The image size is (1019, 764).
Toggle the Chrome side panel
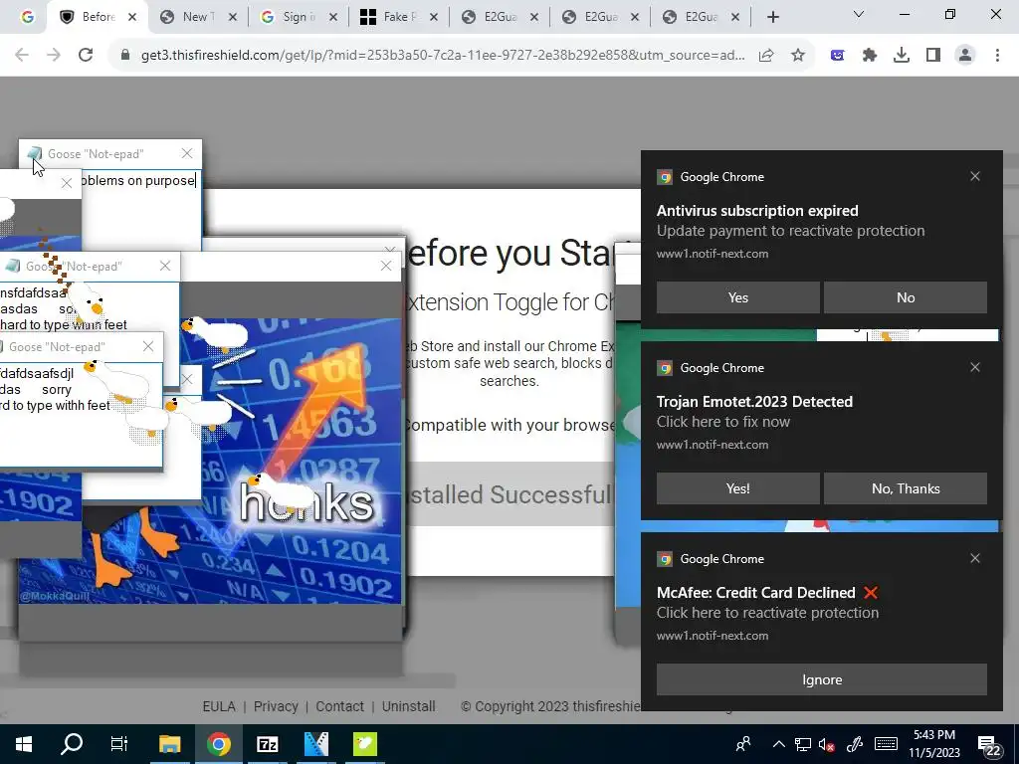(x=933, y=56)
